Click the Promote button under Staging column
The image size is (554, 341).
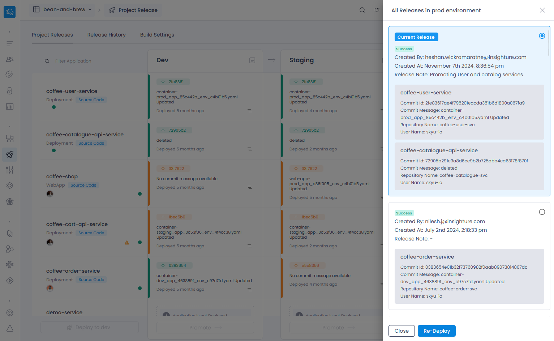point(338,328)
